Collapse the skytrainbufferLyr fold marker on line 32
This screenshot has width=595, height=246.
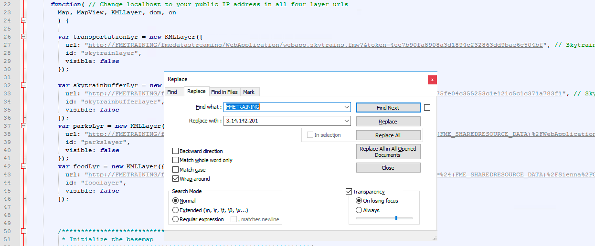(23, 85)
